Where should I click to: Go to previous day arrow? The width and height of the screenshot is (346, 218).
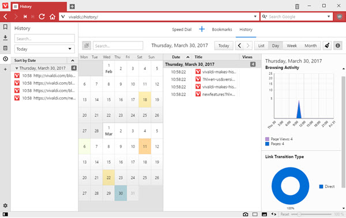tap(239, 45)
